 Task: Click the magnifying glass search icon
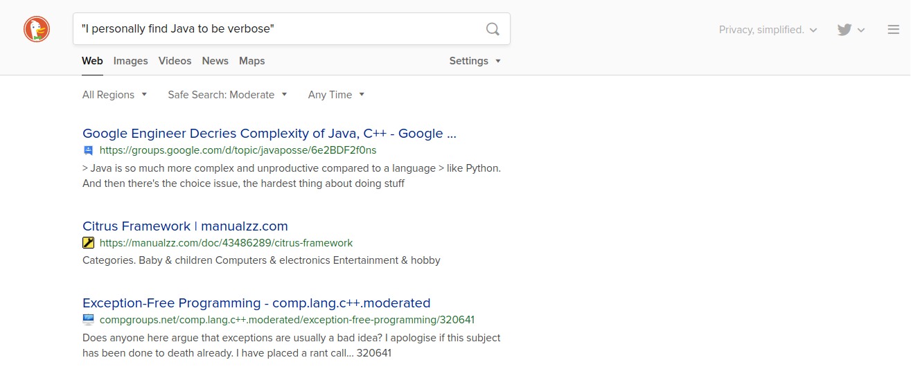pos(493,29)
